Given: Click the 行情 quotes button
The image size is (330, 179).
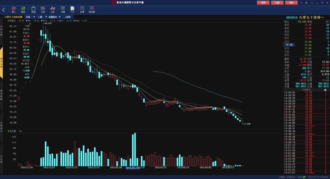Looking at the screenshot, I should pos(277,2).
